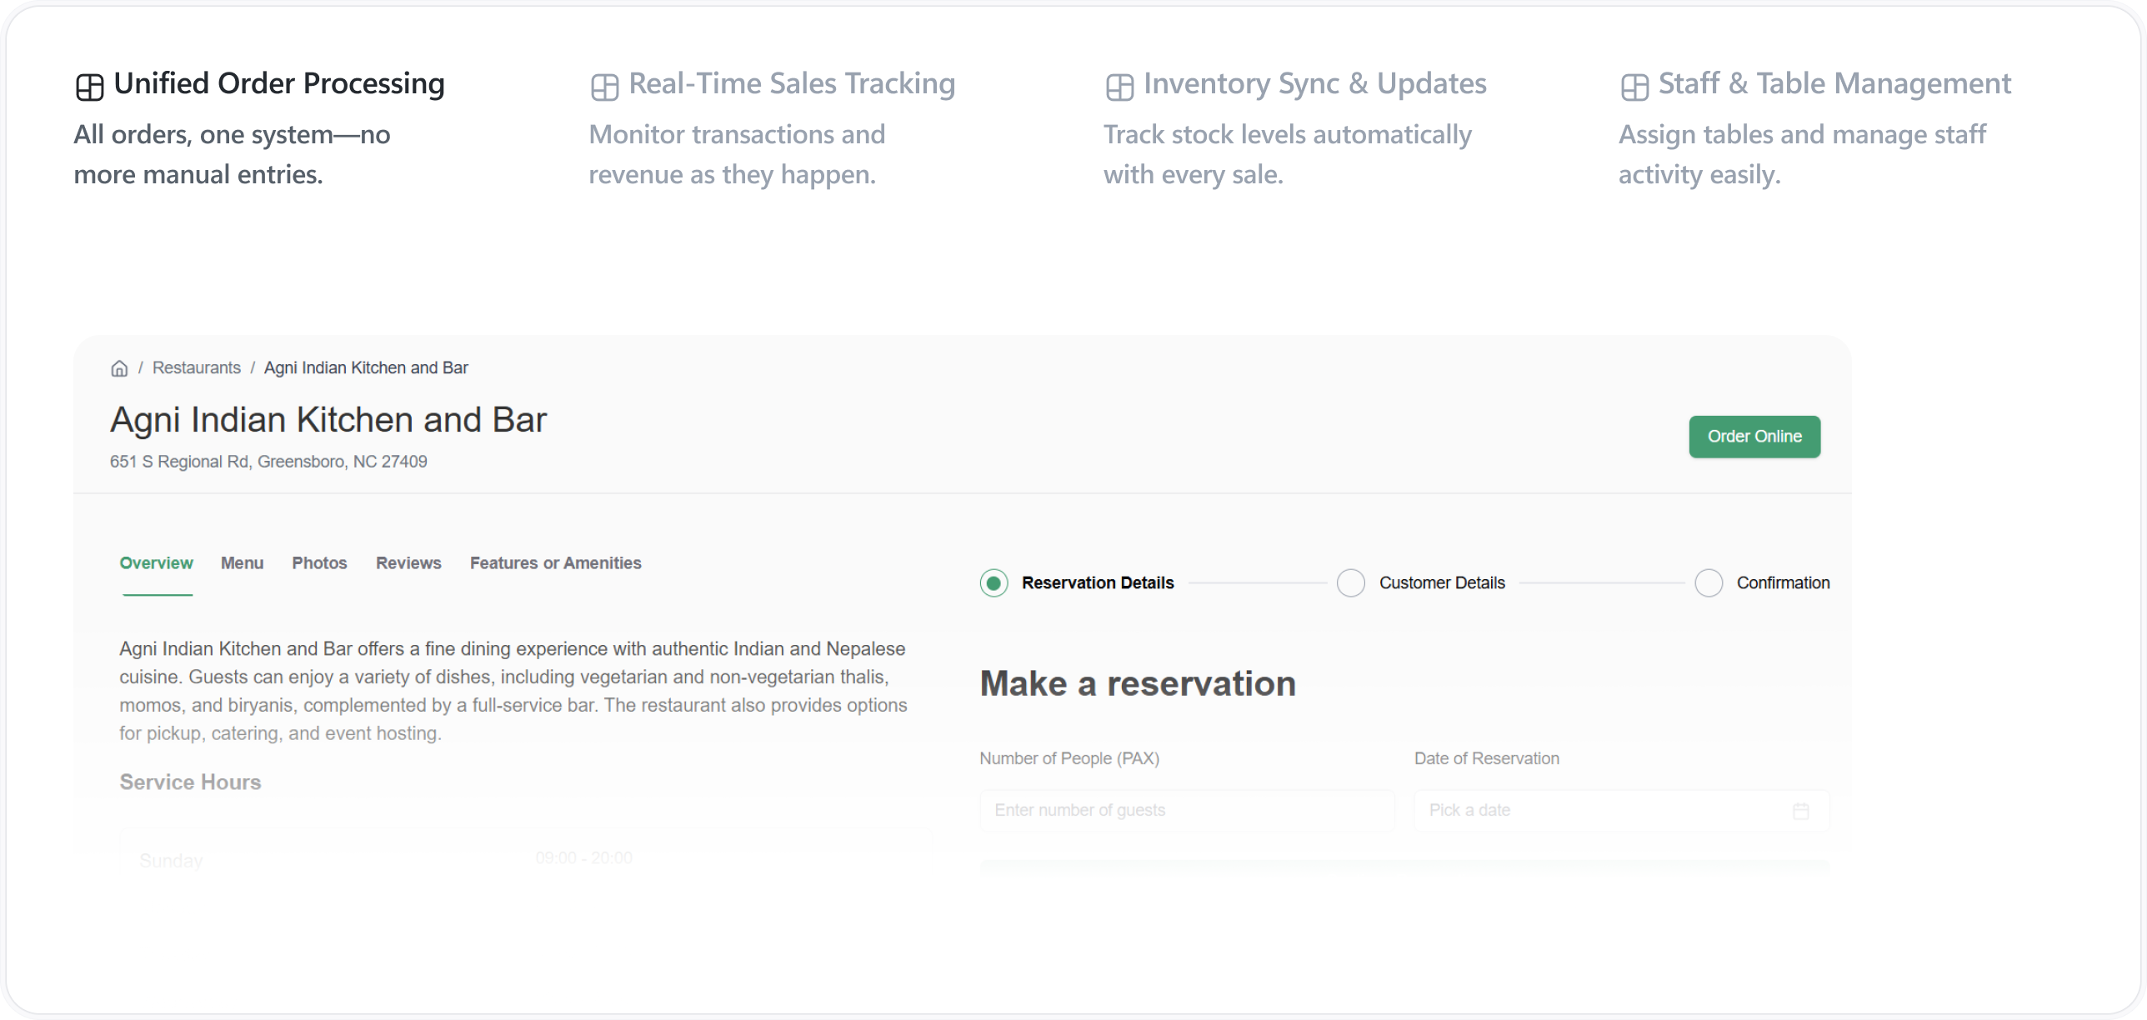Viewport: 2147px width, 1020px height.
Task: Open the Features or Amenities tab
Action: pyautogui.click(x=555, y=562)
